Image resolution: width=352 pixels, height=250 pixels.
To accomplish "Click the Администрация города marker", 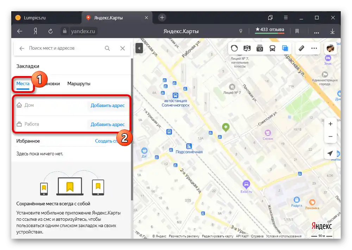I will click(x=325, y=74).
